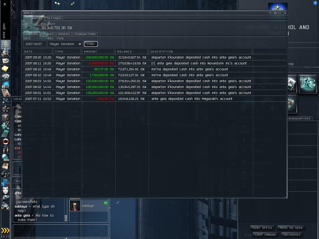Image resolution: width=319 pixels, height=239 pixels.
Task: Click sableye's portrait in chat member list
Action: [75, 206]
